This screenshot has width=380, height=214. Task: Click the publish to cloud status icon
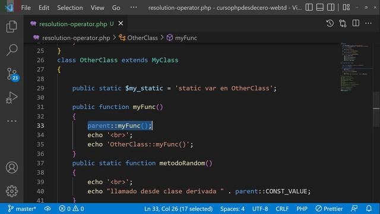pos(47,209)
